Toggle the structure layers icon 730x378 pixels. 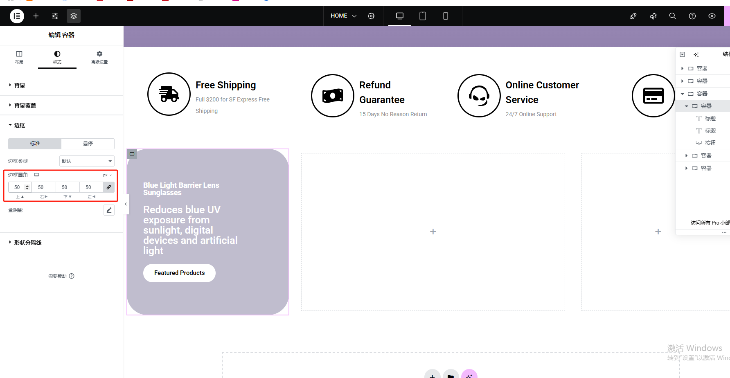[x=74, y=16]
